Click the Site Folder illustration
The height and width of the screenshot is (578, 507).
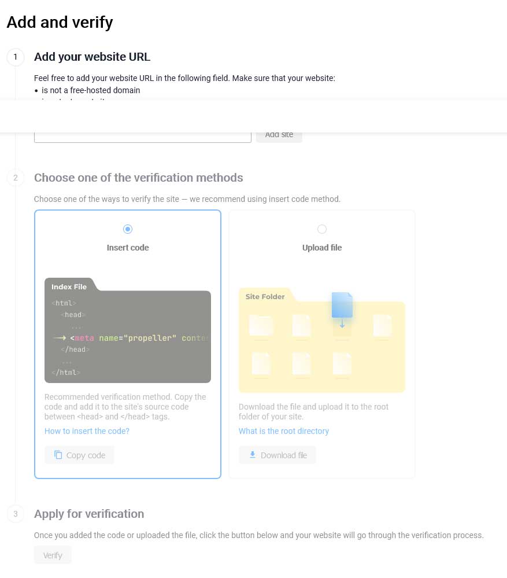click(x=322, y=340)
